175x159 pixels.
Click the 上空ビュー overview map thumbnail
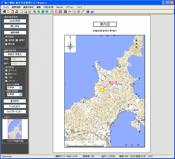pyautogui.click(x=15, y=129)
